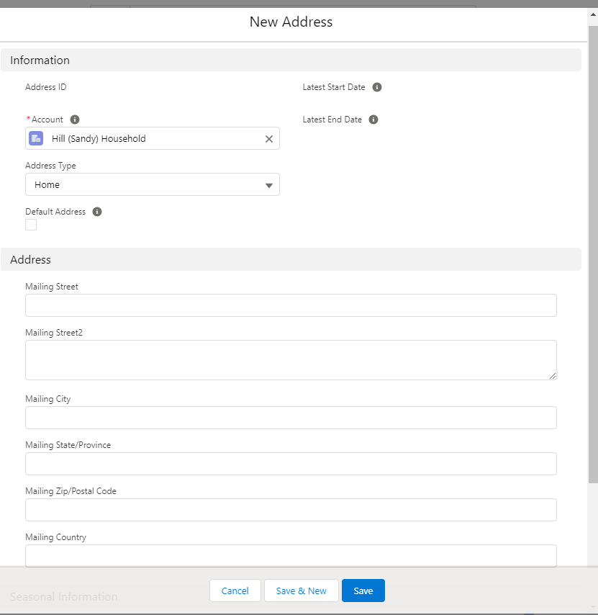Click the Save button
The height and width of the screenshot is (615, 598).
click(363, 590)
